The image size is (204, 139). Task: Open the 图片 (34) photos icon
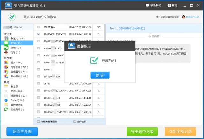(x=6, y=62)
